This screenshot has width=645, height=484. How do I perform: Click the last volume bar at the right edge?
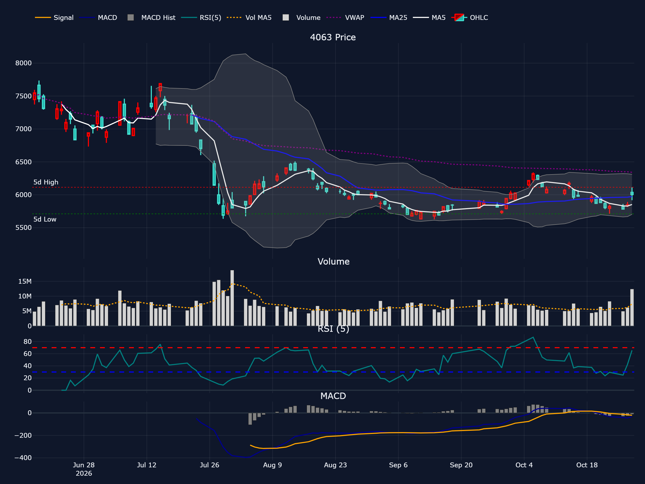click(632, 308)
